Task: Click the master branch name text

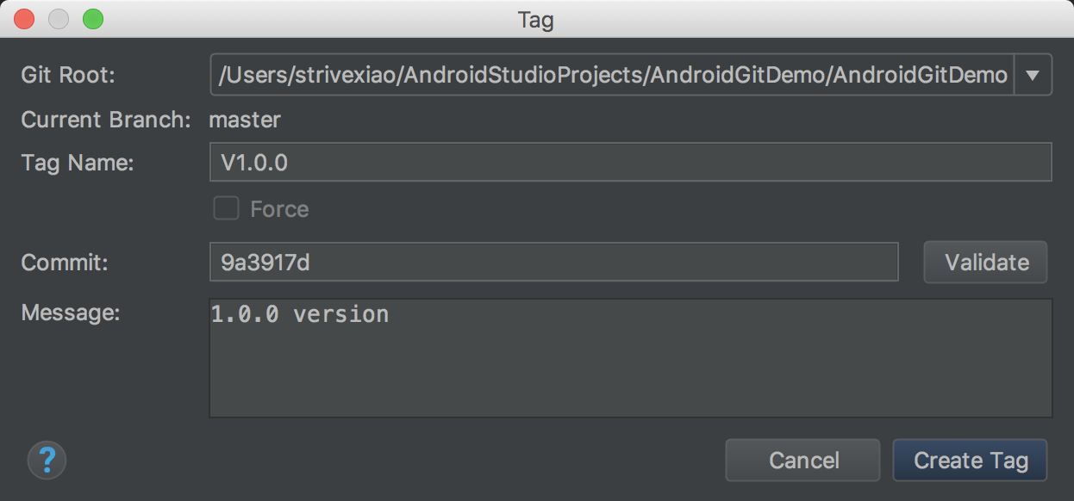Action: tap(245, 120)
